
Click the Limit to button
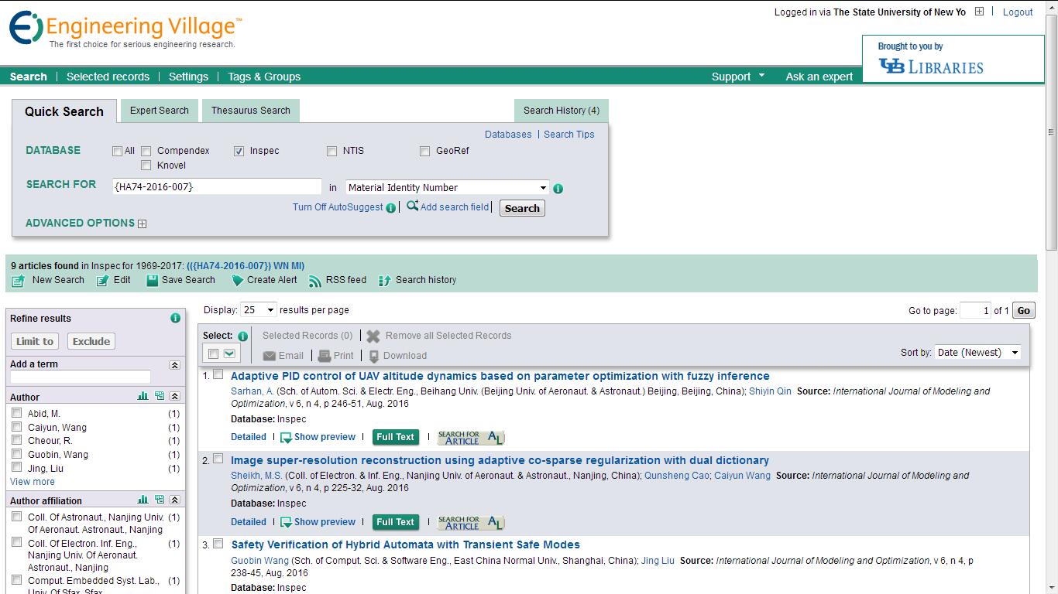click(x=35, y=341)
